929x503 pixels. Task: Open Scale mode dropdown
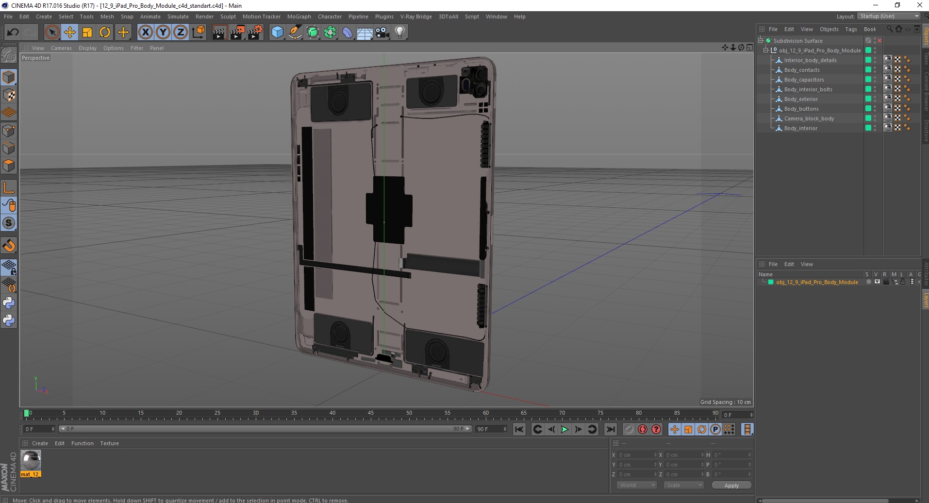(x=684, y=485)
